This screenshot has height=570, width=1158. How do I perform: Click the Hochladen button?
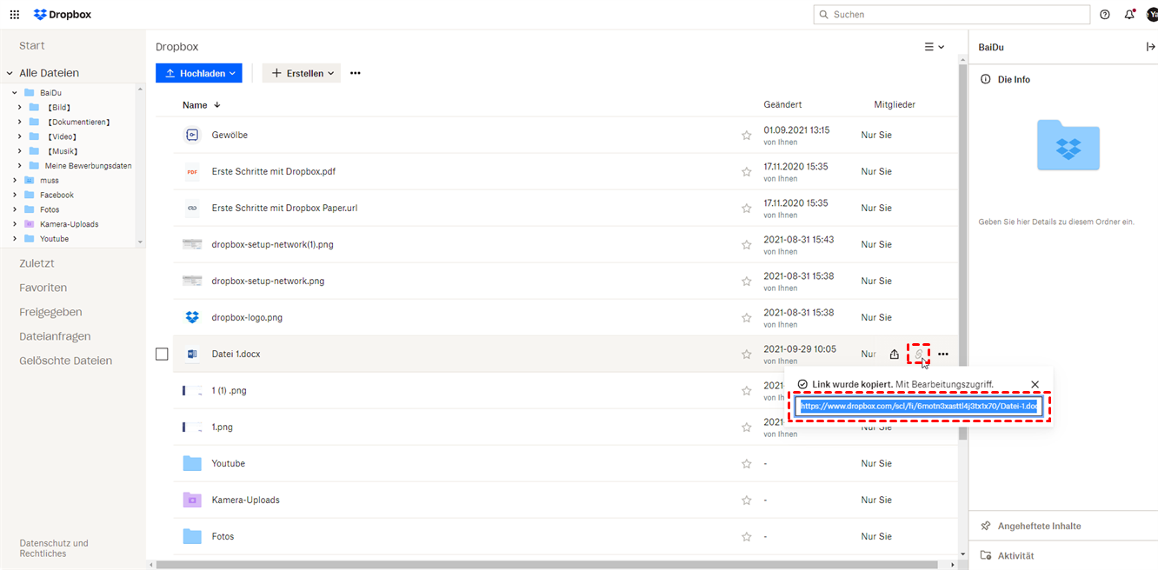[x=199, y=74]
